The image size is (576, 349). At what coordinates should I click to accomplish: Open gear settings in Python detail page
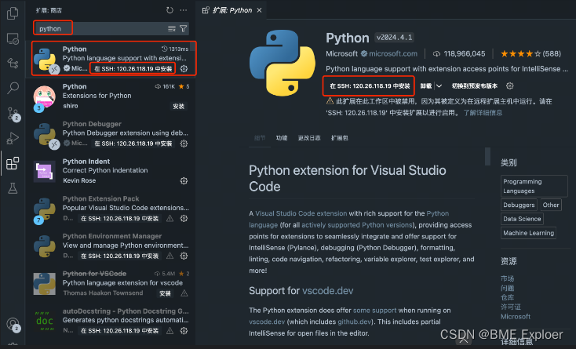pyautogui.click(x=509, y=85)
